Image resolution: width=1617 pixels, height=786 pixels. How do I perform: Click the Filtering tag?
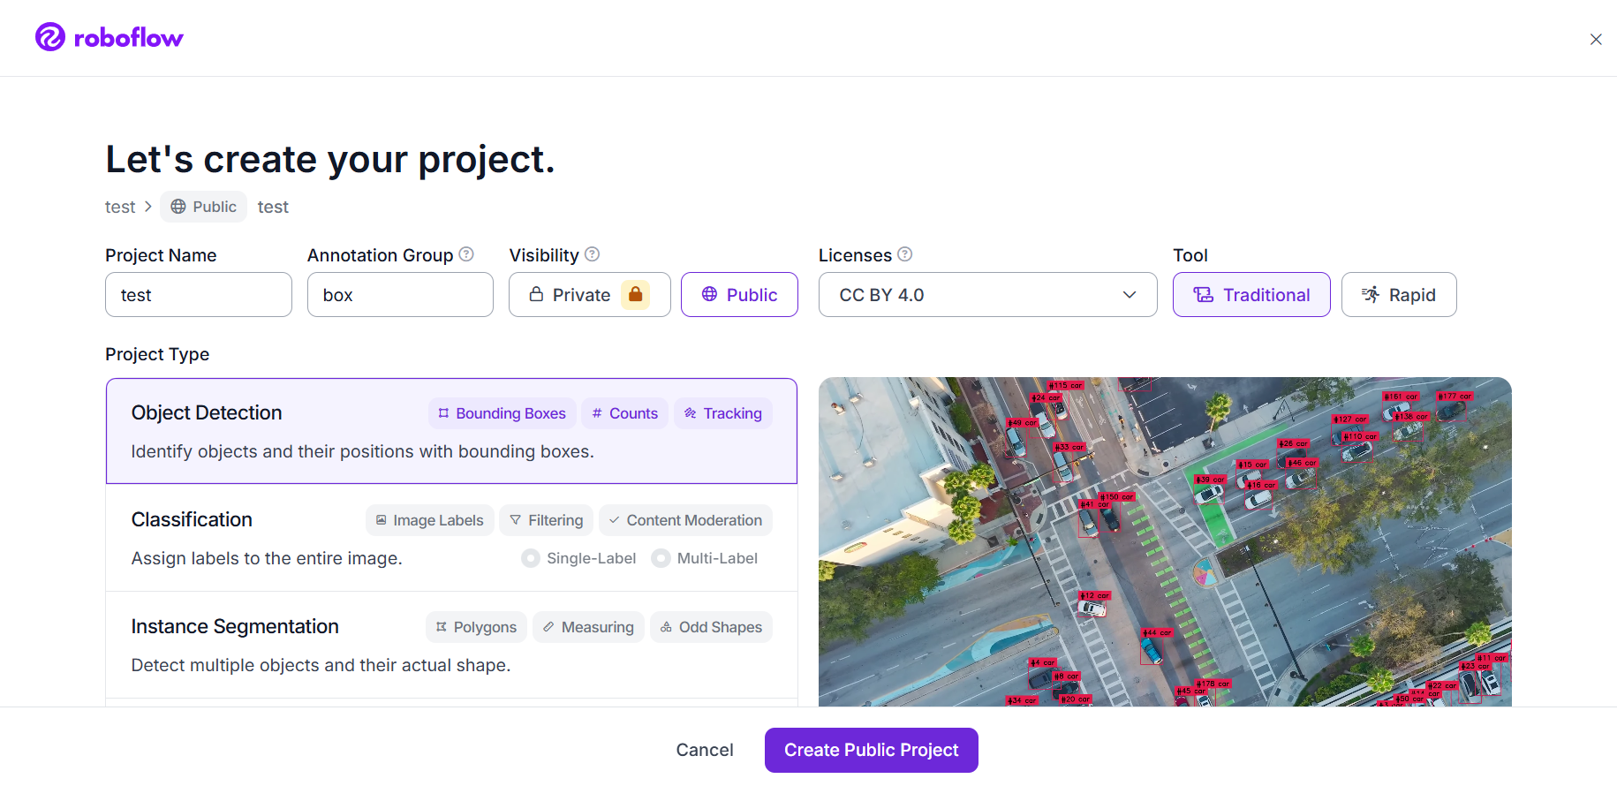(x=547, y=520)
